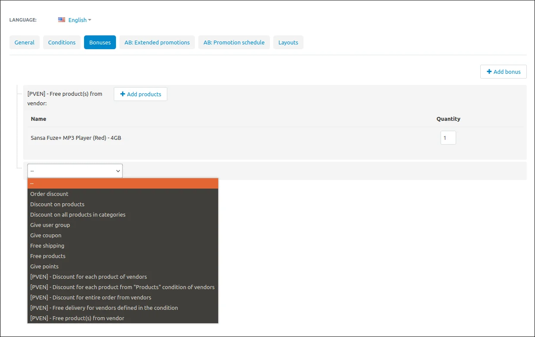
Task: Open the English language dropdown
Action: click(x=80, y=20)
